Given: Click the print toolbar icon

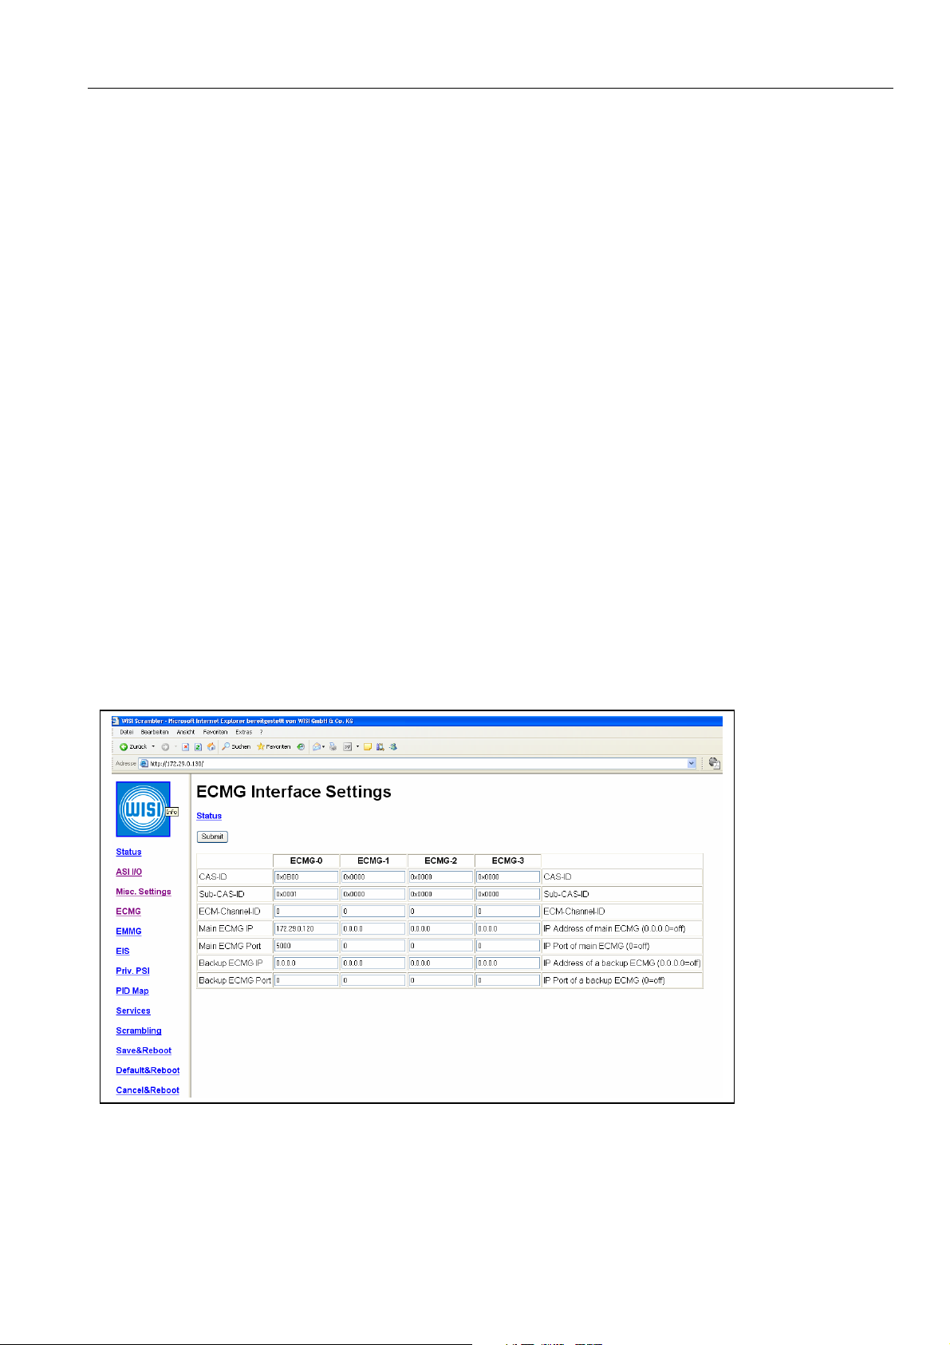Looking at the screenshot, I should tap(333, 747).
